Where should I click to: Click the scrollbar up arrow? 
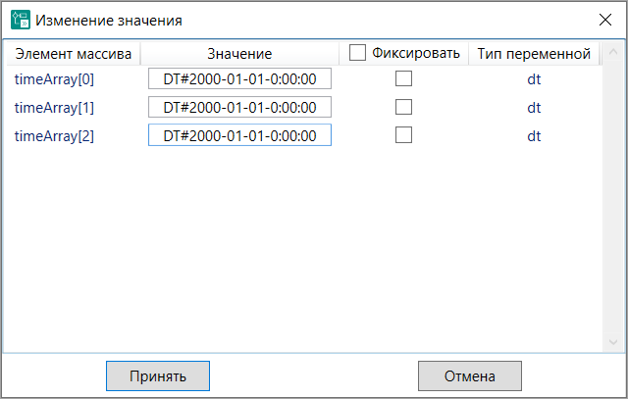pyautogui.click(x=614, y=52)
